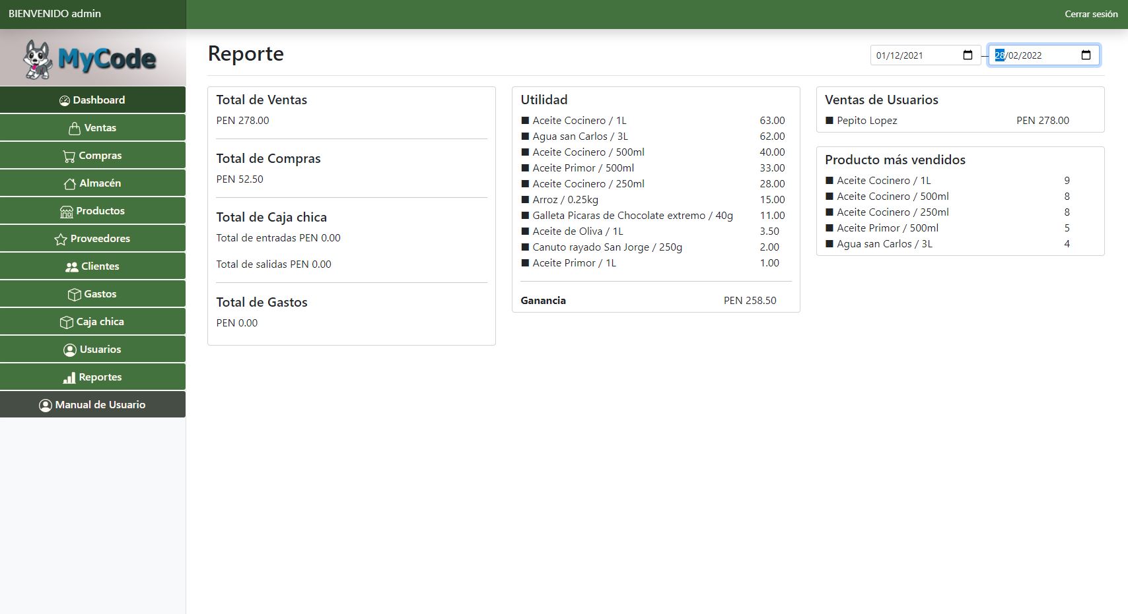Select the year in the end date field
1128x614 pixels.
pyautogui.click(x=1031, y=55)
